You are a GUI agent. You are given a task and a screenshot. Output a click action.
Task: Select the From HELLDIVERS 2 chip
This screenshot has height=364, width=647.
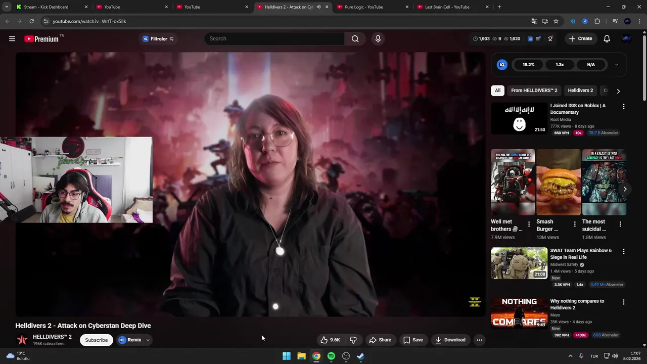tap(534, 90)
